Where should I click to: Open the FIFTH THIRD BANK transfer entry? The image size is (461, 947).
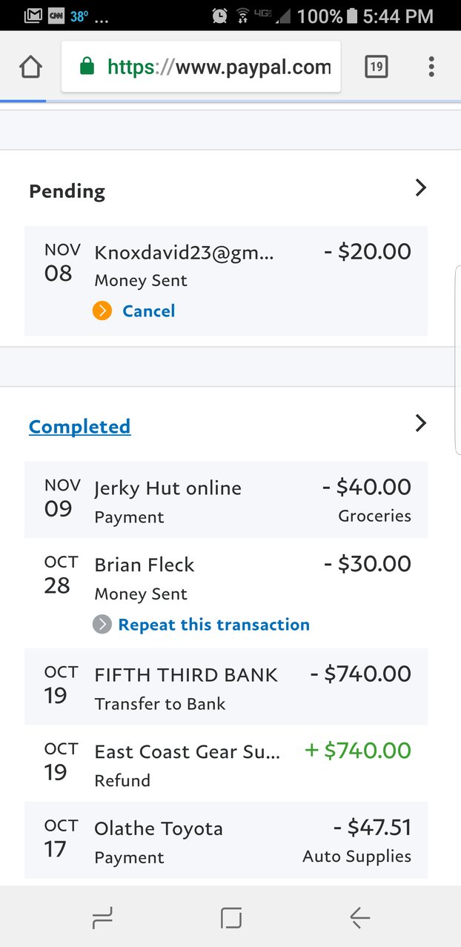(x=226, y=687)
